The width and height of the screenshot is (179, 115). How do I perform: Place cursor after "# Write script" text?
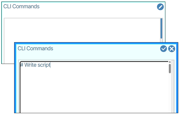click(x=50, y=65)
